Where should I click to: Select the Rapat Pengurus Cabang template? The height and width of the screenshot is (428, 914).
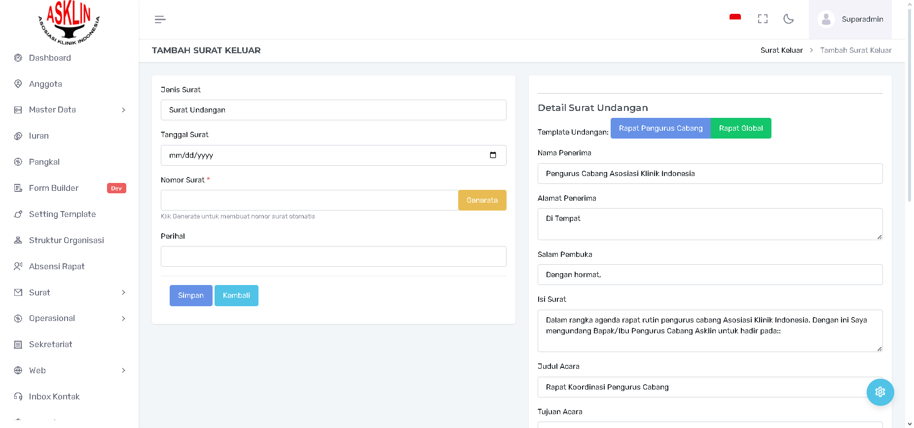[x=660, y=128]
